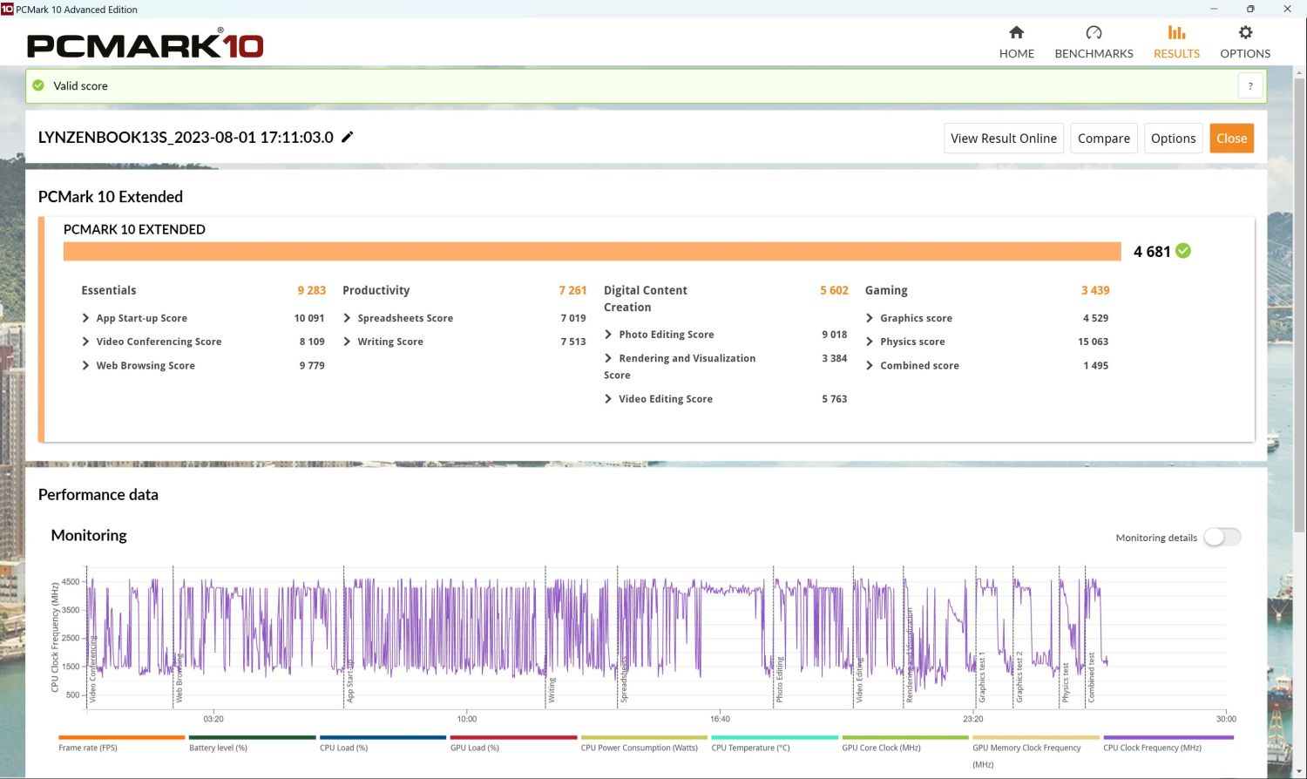Select Battery level (%) legend
Image resolution: width=1307 pixels, height=779 pixels.
pos(252,743)
